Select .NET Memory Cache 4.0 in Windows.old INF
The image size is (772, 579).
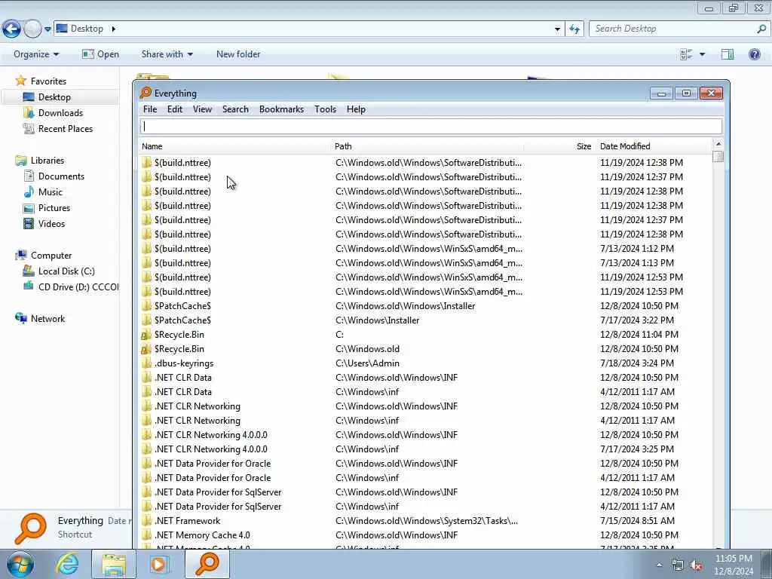point(426,535)
